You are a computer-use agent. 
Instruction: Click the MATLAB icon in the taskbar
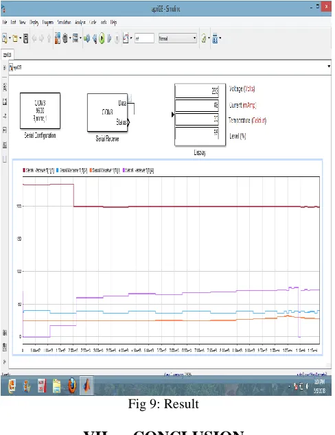click(87, 386)
